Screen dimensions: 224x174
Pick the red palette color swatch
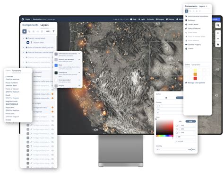195,78
